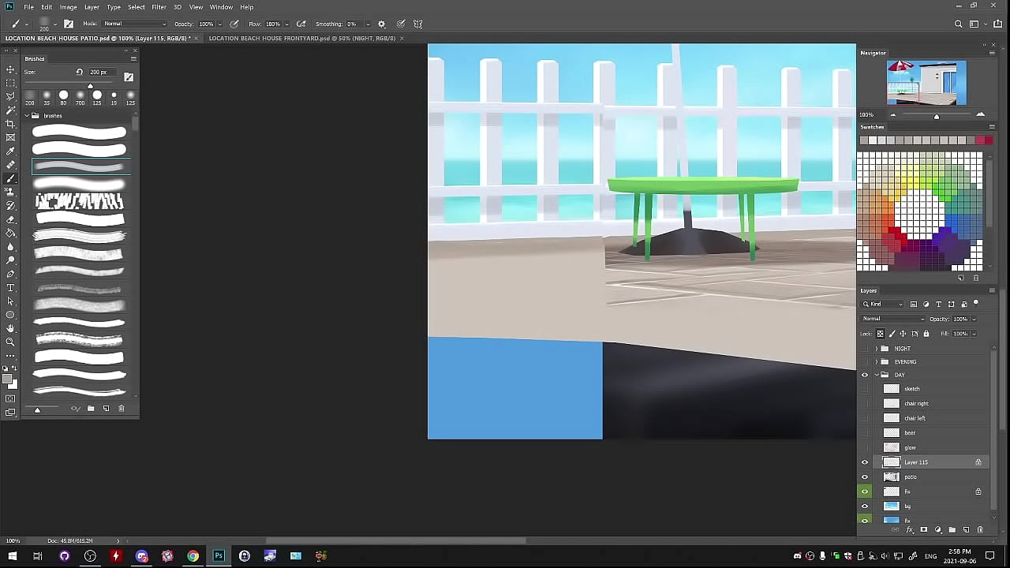Choose the Type tool
Screen dimensions: 1010x568
(x=10, y=288)
